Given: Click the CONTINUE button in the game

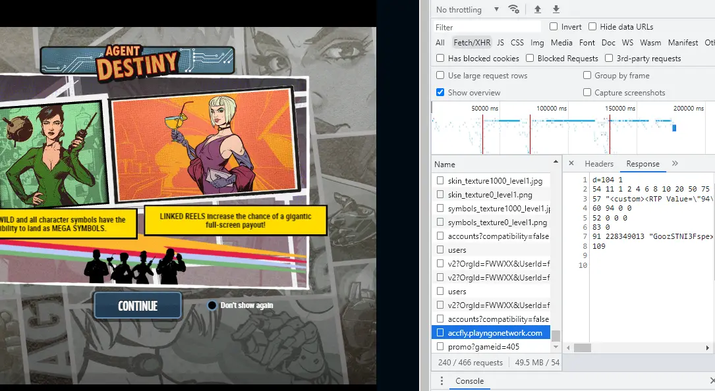Looking at the screenshot, I should pos(138,305).
